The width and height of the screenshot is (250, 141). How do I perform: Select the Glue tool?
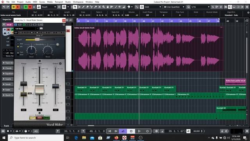tap(95, 7)
